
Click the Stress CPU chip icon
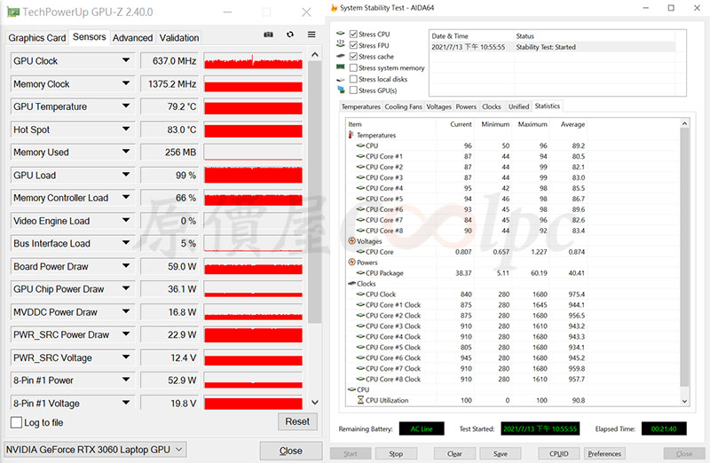click(341, 34)
